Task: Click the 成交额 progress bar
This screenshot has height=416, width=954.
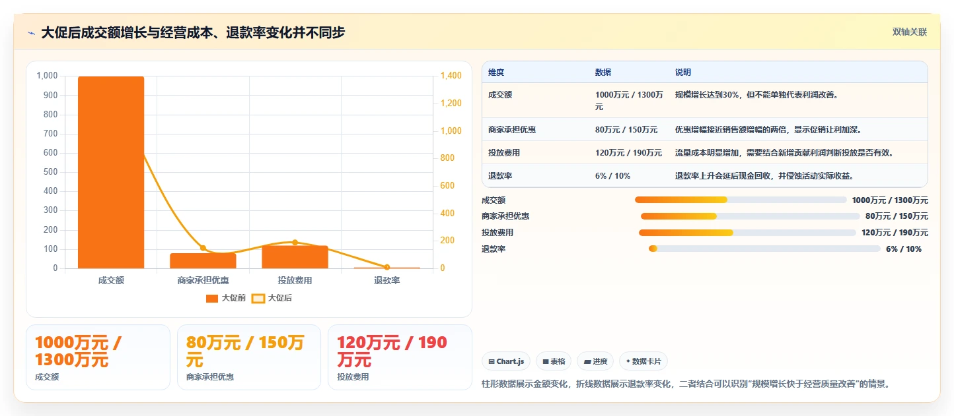Action: 741,200
